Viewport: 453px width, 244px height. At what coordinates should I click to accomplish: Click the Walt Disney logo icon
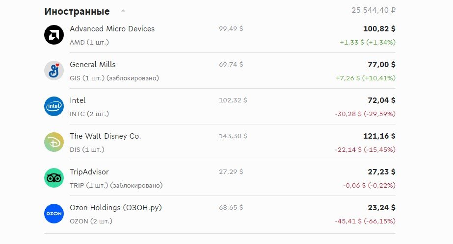53,142
